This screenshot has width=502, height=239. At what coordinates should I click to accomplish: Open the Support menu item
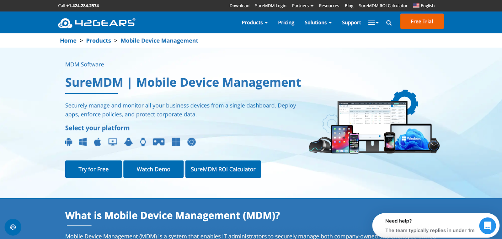coord(351,23)
